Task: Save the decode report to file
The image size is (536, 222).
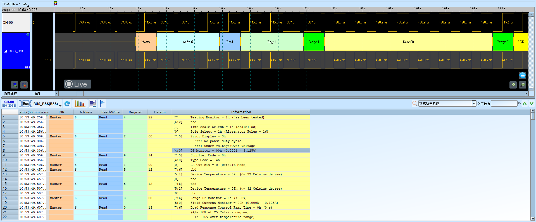Action: pos(93,104)
